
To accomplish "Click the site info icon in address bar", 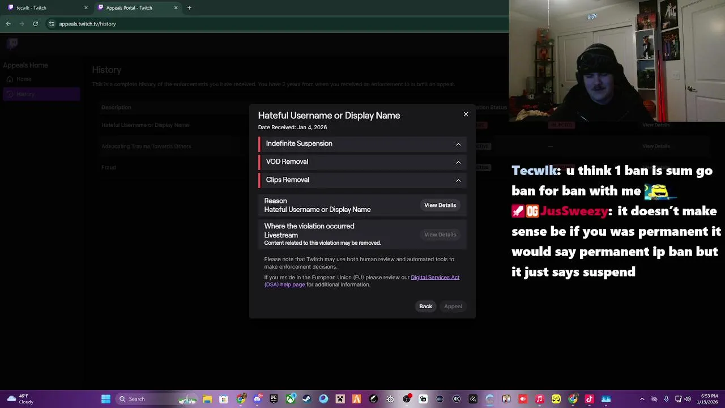I will pyautogui.click(x=52, y=24).
